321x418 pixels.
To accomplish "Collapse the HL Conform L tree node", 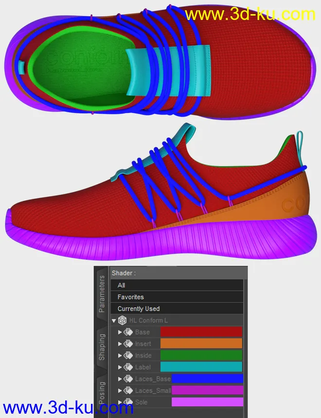I will pos(114,321).
